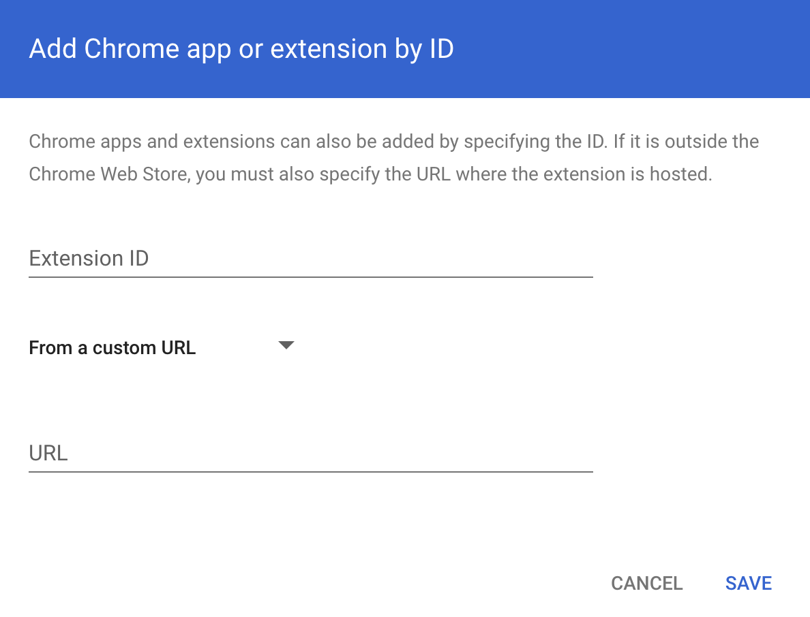Select the 'From a custom URL' label
The width and height of the screenshot is (810, 617).
[112, 347]
